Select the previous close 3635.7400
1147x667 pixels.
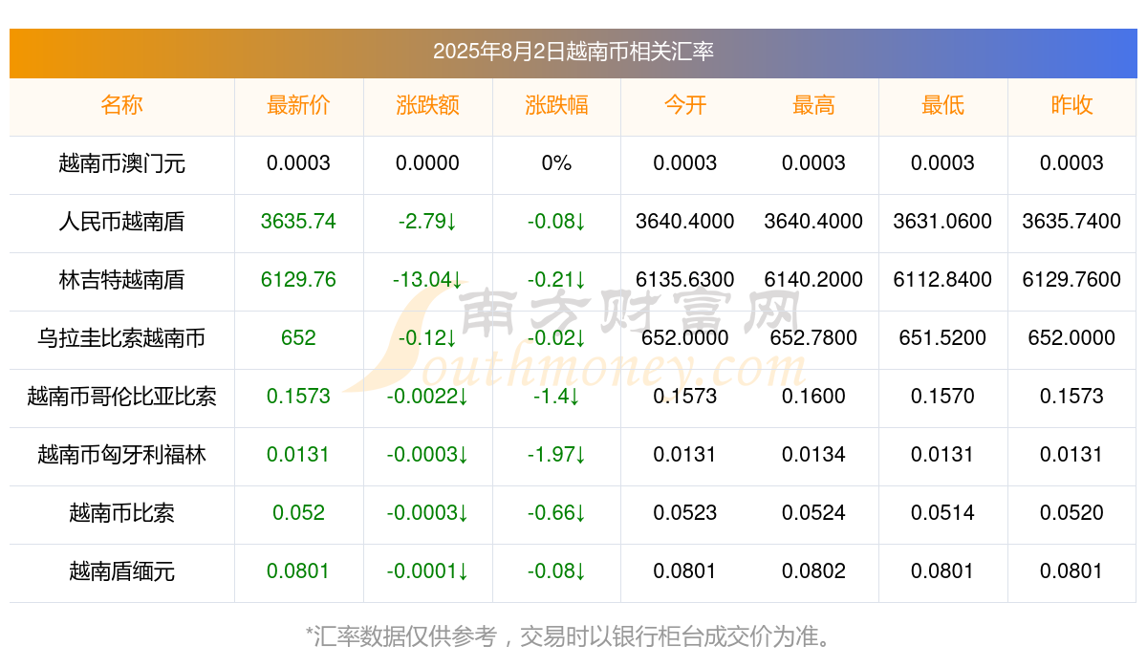pos(1071,222)
